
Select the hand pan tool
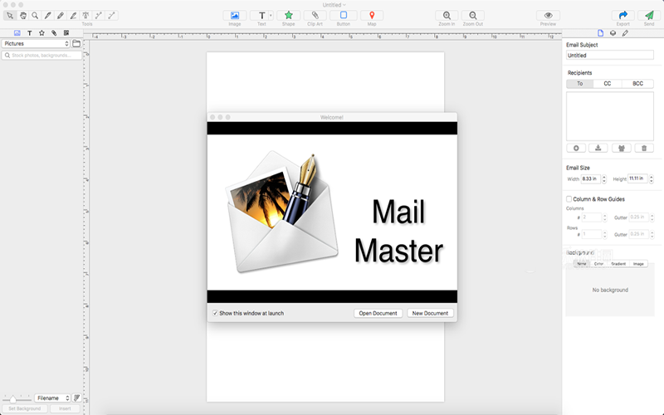(x=23, y=16)
